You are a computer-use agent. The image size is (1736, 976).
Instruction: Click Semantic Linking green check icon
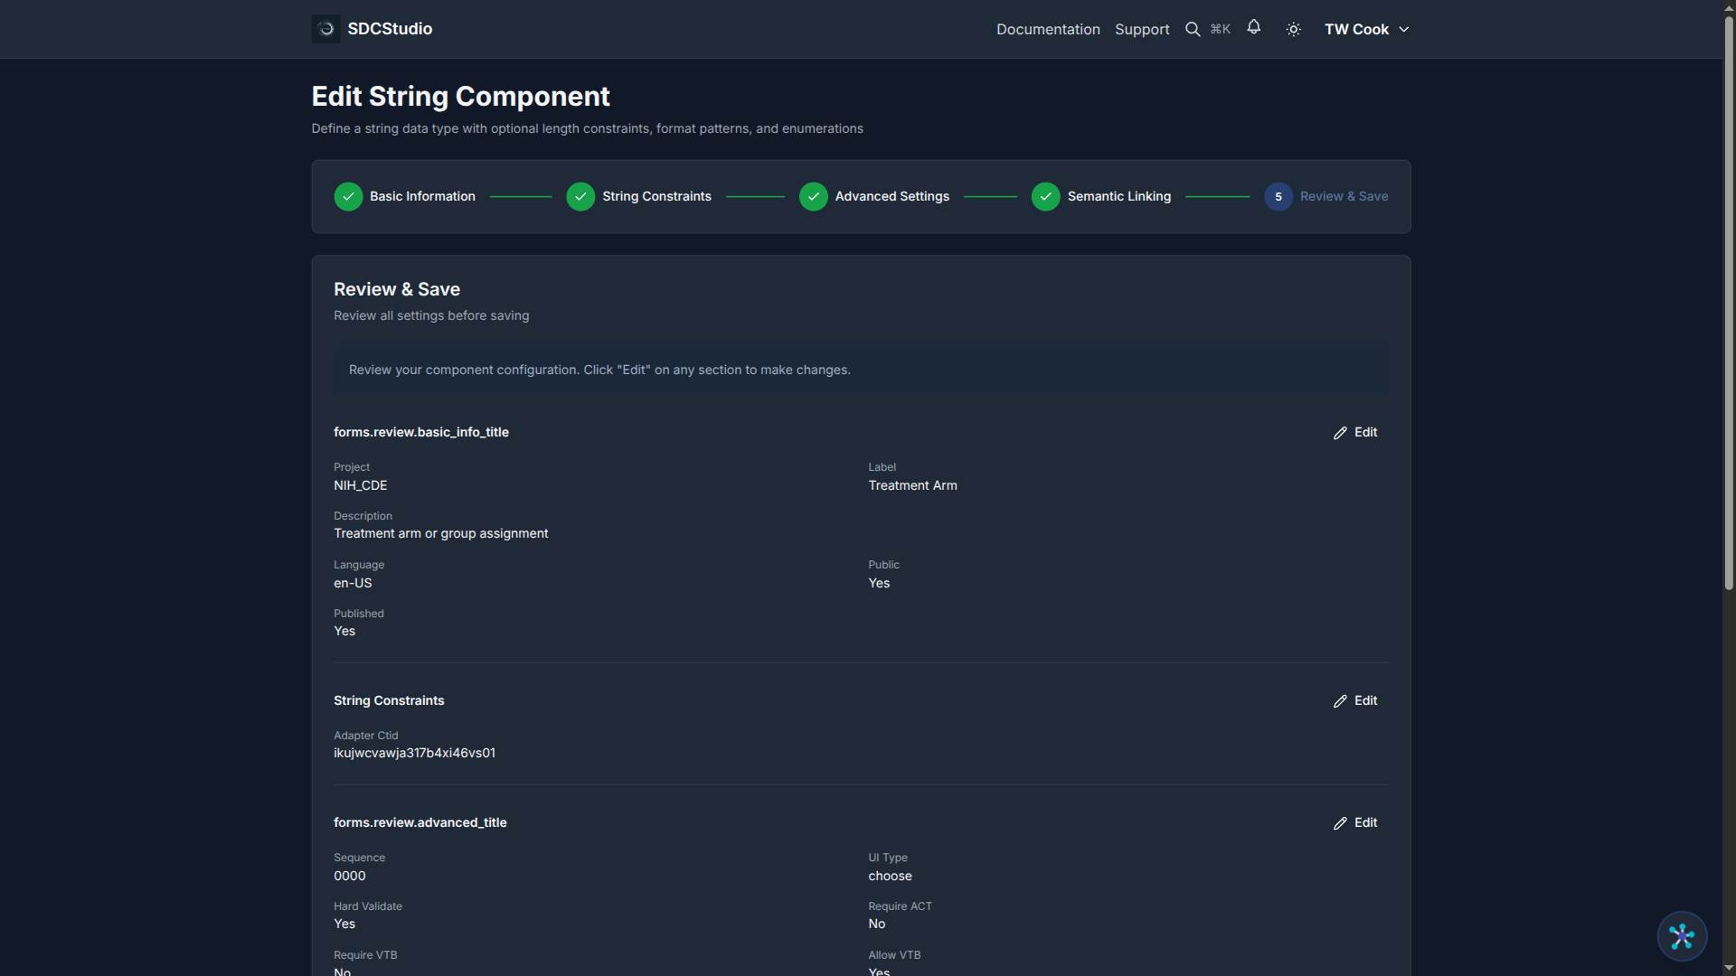tap(1045, 196)
